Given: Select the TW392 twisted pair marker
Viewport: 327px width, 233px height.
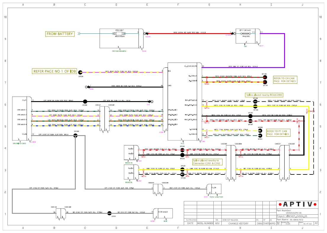Looking at the screenshot, I should click(207, 80).
